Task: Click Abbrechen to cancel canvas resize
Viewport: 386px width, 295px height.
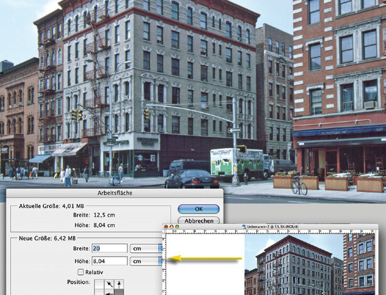Action: pos(198,220)
